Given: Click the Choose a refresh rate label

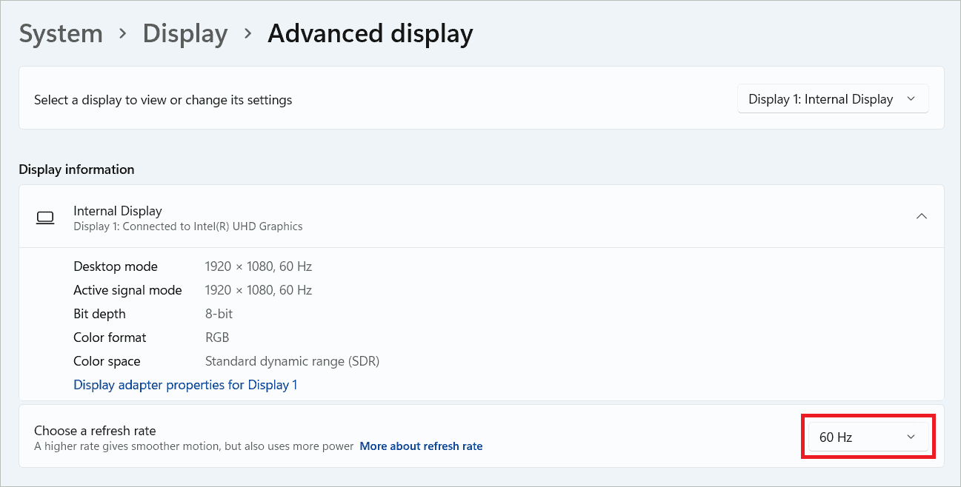Looking at the screenshot, I should point(96,430).
